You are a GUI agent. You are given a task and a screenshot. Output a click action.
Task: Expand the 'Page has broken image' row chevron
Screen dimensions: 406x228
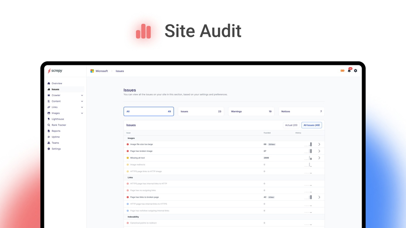tap(319, 151)
